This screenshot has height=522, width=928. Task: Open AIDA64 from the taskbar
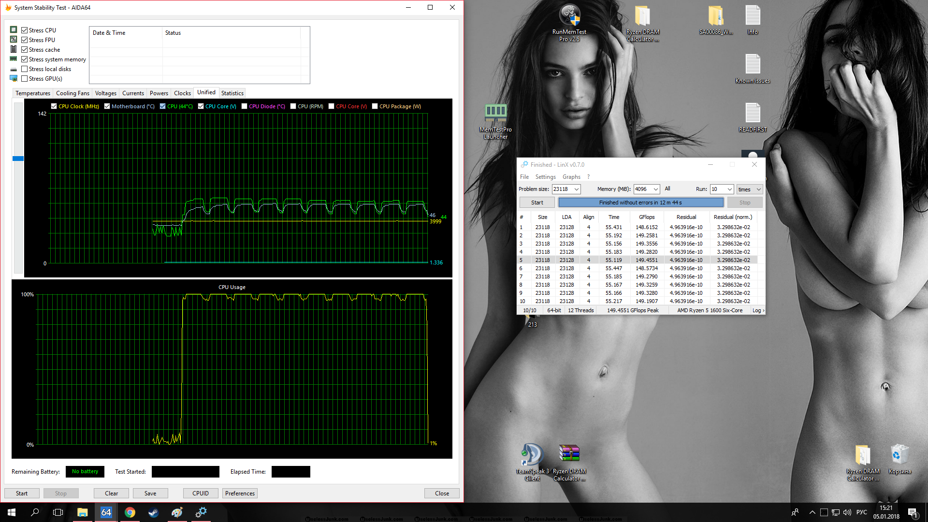click(106, 512)
